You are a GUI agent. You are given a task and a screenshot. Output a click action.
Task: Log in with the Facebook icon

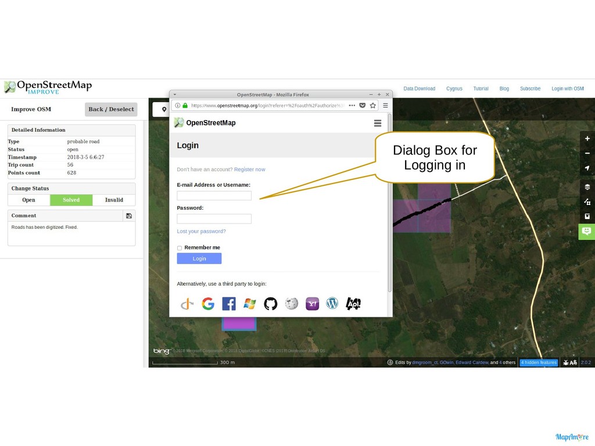(x=229, y=304)
